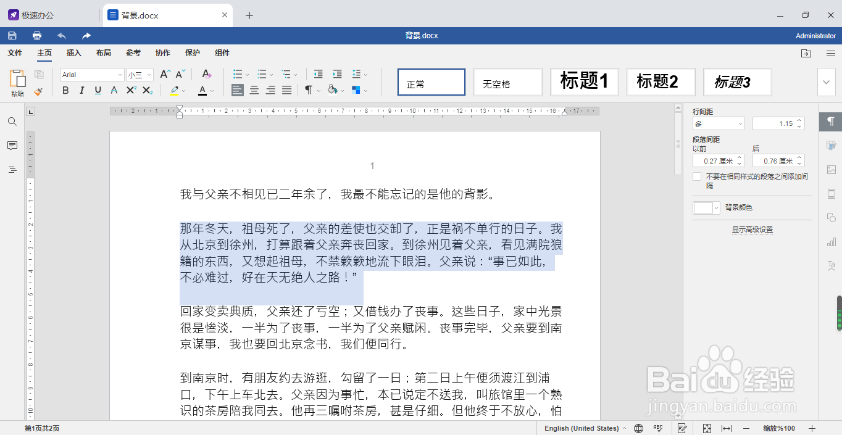The width and height of the screenshot is (842, 435).
Task: Click the font color A swatch
Action: [202, 91]
